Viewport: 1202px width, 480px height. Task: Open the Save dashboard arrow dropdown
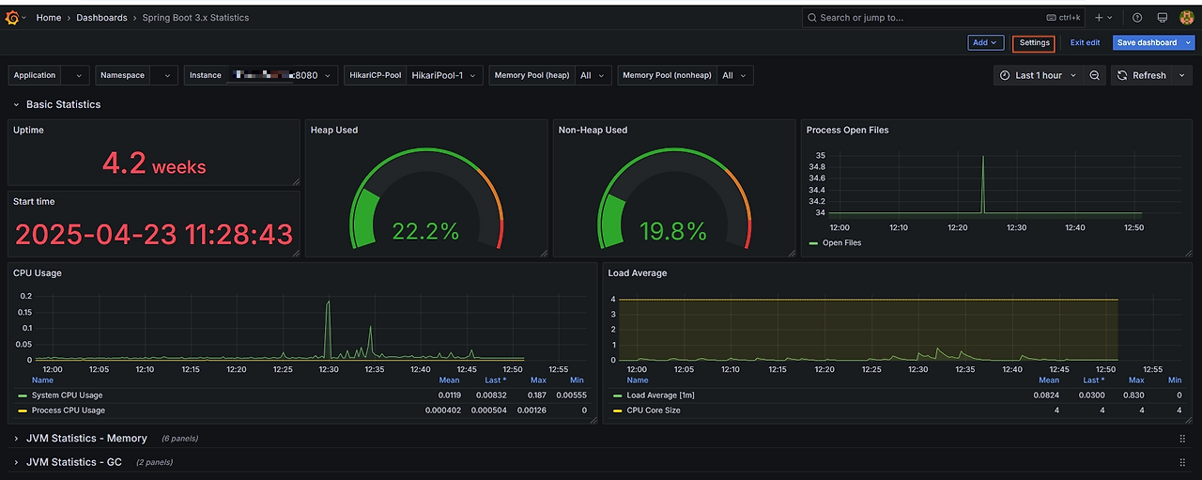click(x=1188, y=42)
